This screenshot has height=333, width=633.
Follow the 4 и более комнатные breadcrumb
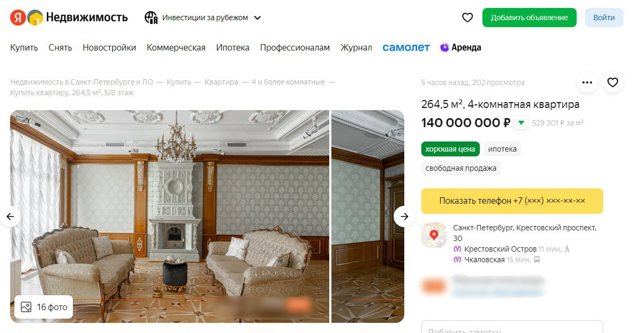coord(288,82)
